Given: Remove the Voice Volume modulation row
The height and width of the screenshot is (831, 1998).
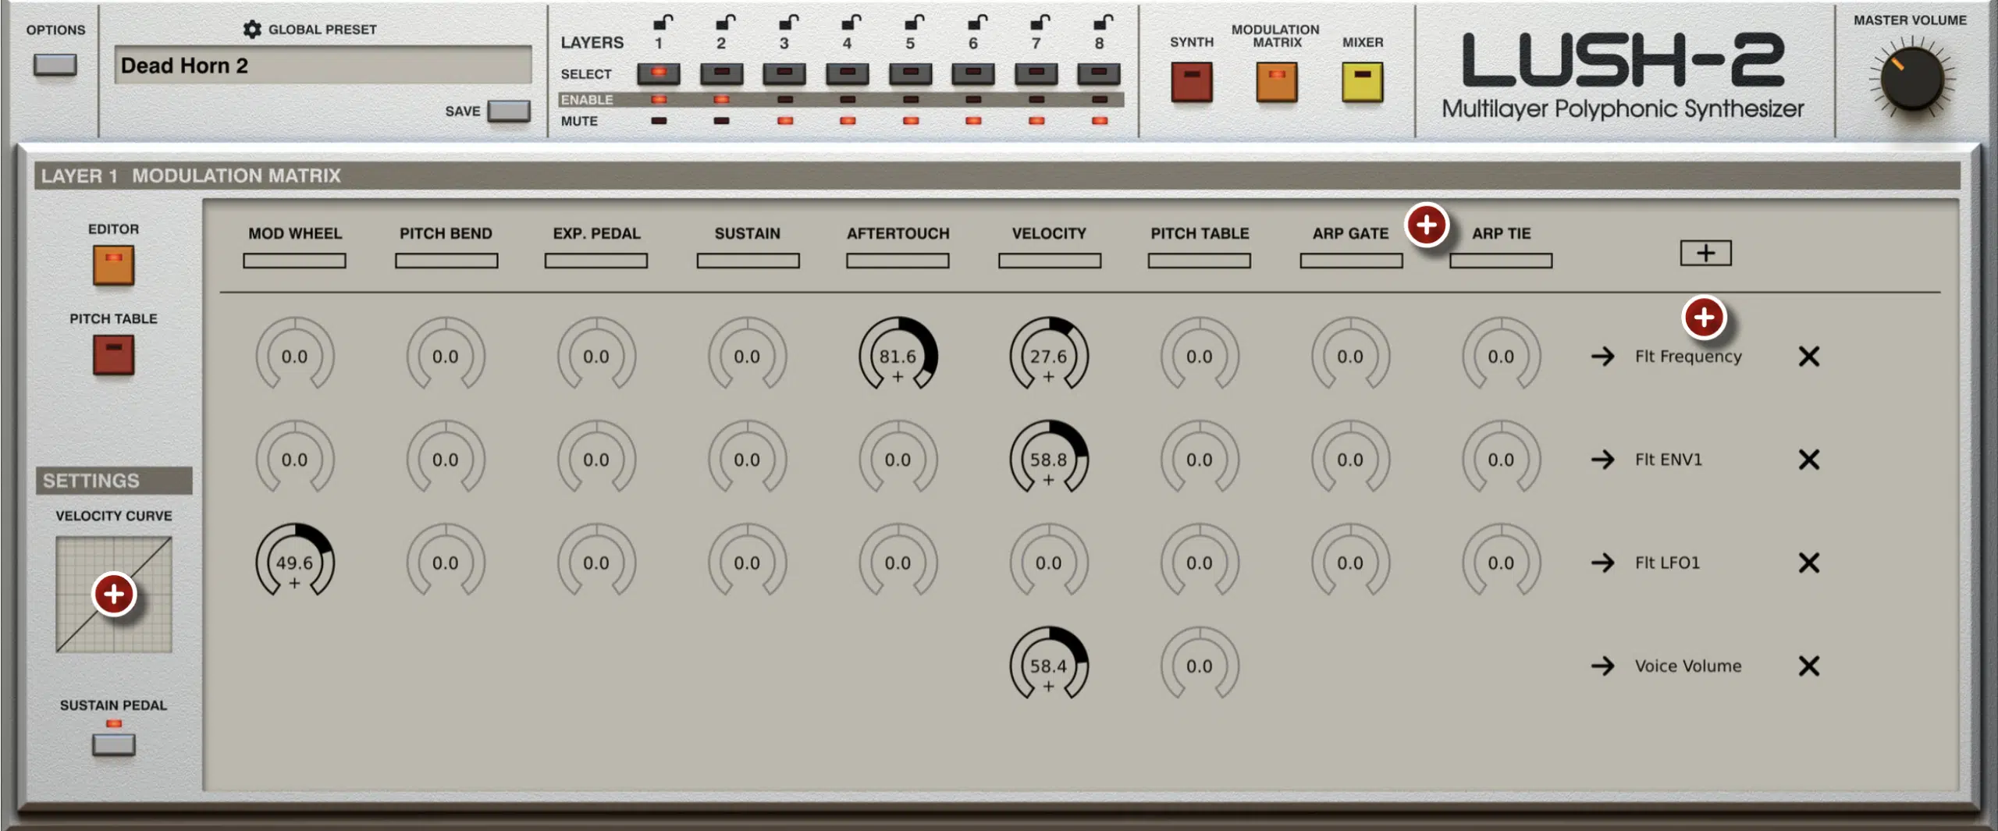Looking at the screenshot, I should (1808, 666).
